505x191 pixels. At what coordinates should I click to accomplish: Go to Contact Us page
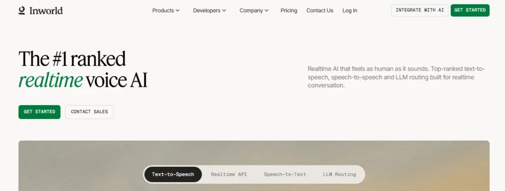click(320, 11)
